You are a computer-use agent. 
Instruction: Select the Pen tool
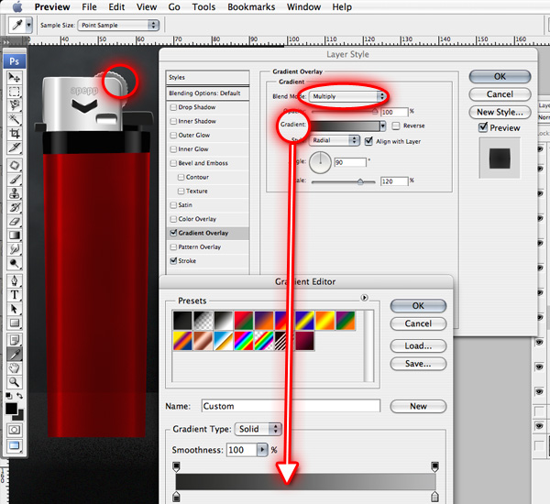click(16, 279)
